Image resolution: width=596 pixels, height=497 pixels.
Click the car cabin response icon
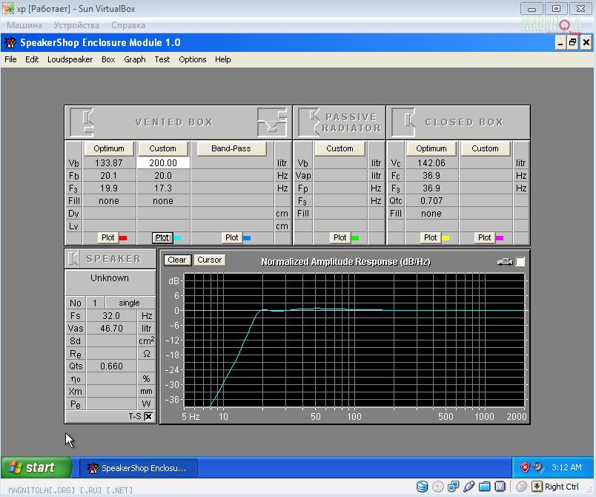click(x=505, y=261)
